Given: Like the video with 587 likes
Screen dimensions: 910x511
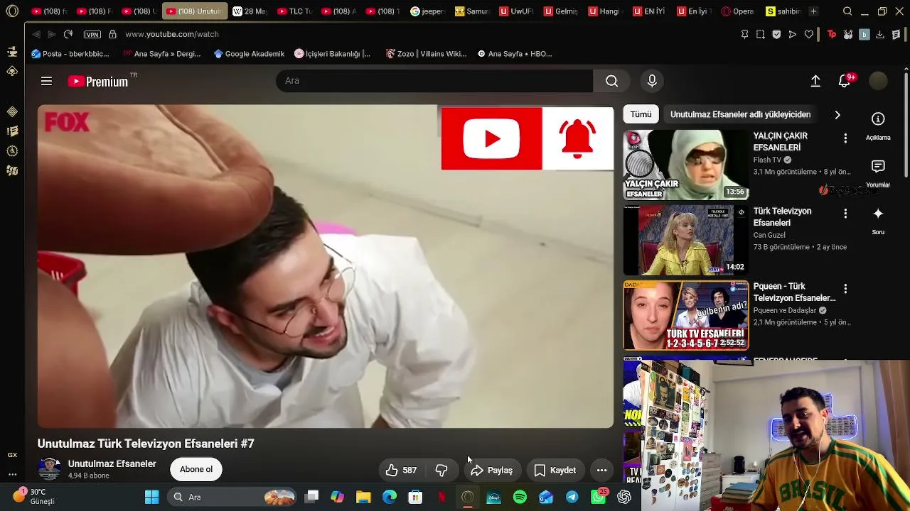Looking at the screenshot, I should 401,470.
